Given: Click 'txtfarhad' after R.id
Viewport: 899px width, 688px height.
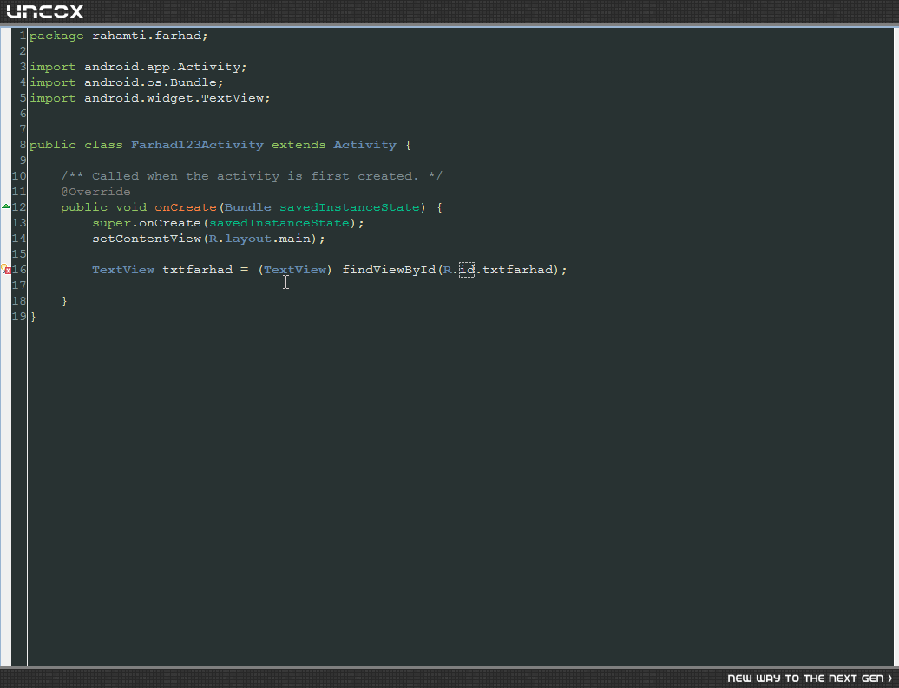Looking at the screenshot, I should [518, 270].
